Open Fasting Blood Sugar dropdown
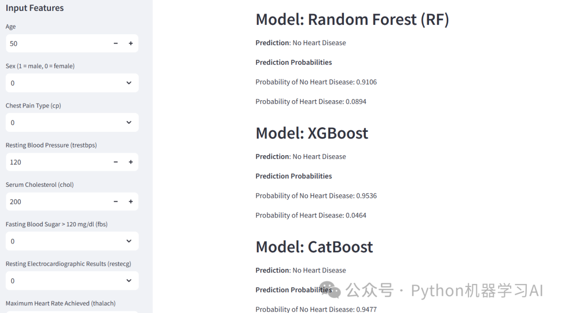Viewport: 561px width, 313px height. [x=72, y=241]
